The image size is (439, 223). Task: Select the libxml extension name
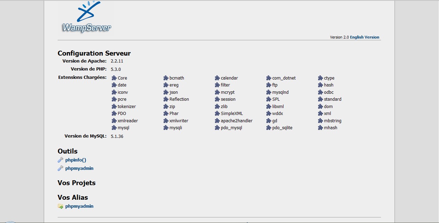pyautogui.click(x=278, y=107)
